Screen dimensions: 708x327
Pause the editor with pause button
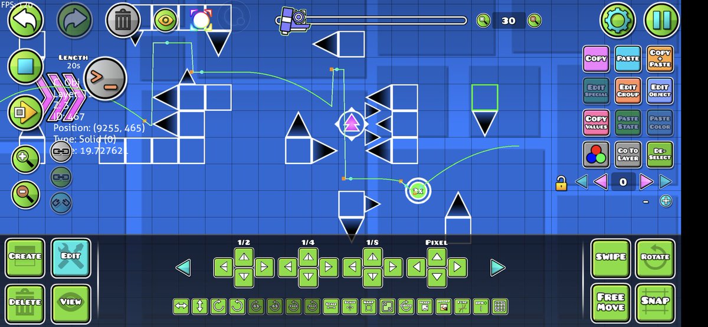661,21
